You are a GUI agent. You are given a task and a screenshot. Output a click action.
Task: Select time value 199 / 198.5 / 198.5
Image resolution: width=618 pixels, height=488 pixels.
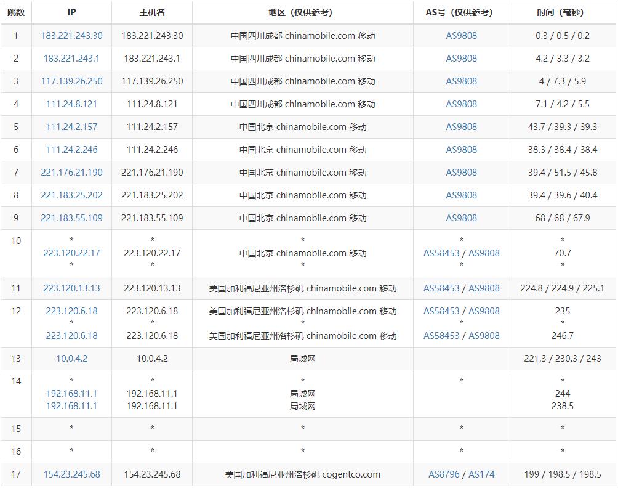[563, 474]
